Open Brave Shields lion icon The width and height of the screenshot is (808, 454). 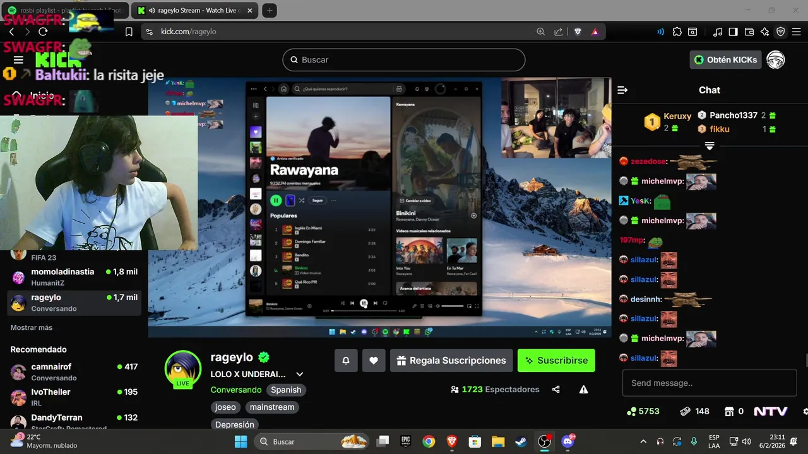click(x=578, y=32)
